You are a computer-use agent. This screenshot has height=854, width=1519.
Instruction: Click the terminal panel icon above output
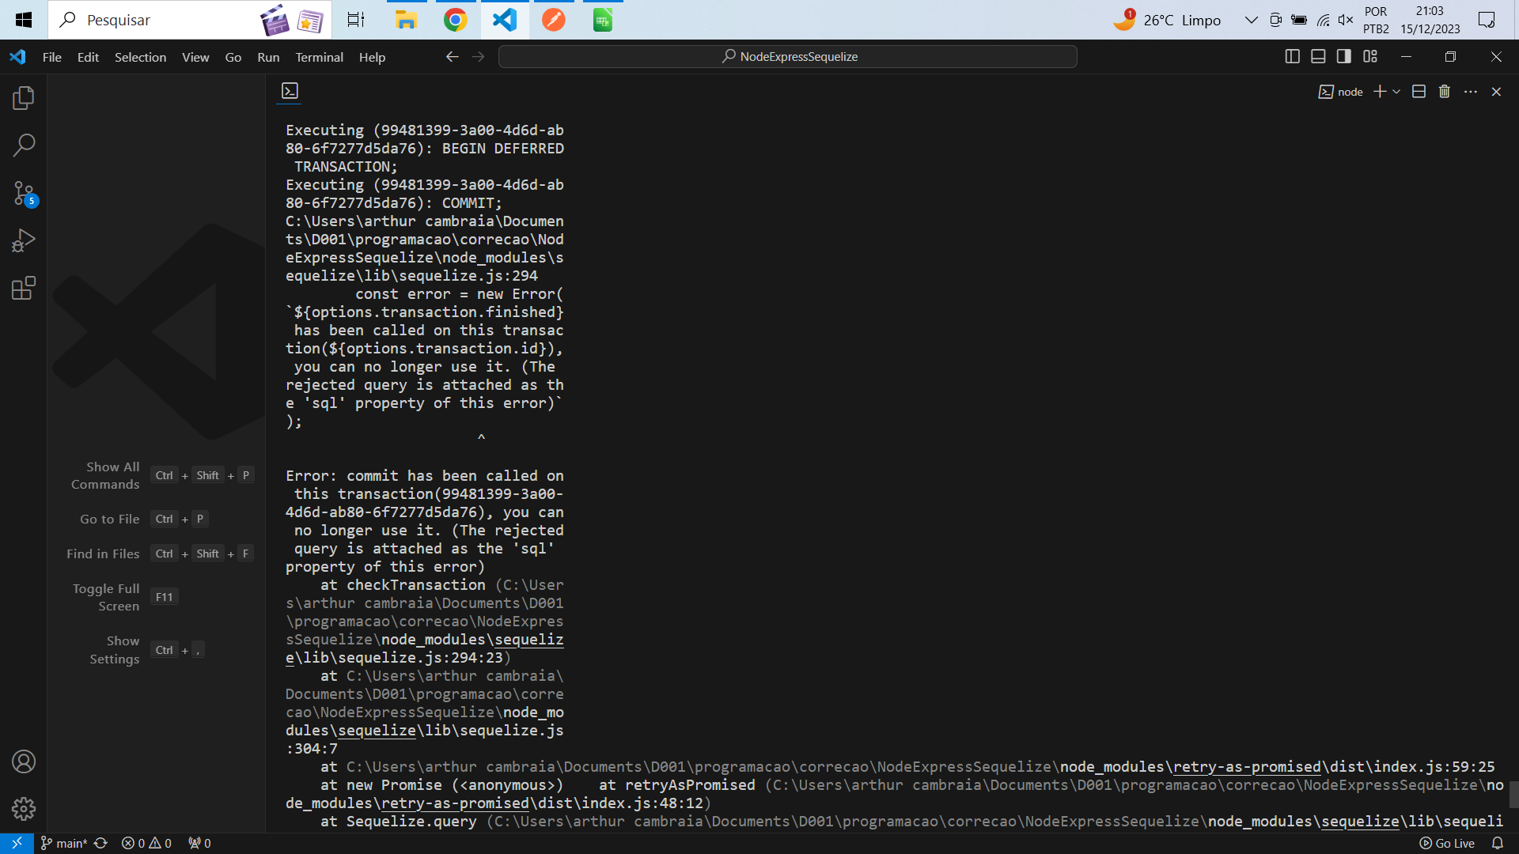pyautogui.click(x=290, y=91)
